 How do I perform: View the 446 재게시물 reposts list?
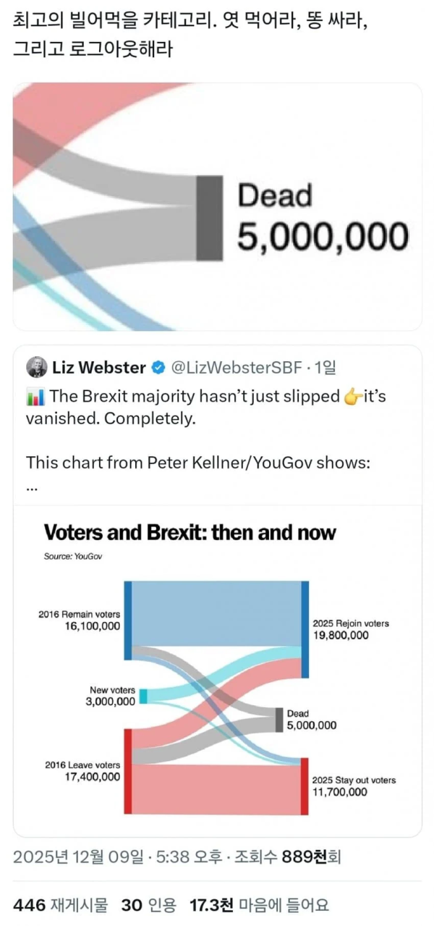point(60,904)
